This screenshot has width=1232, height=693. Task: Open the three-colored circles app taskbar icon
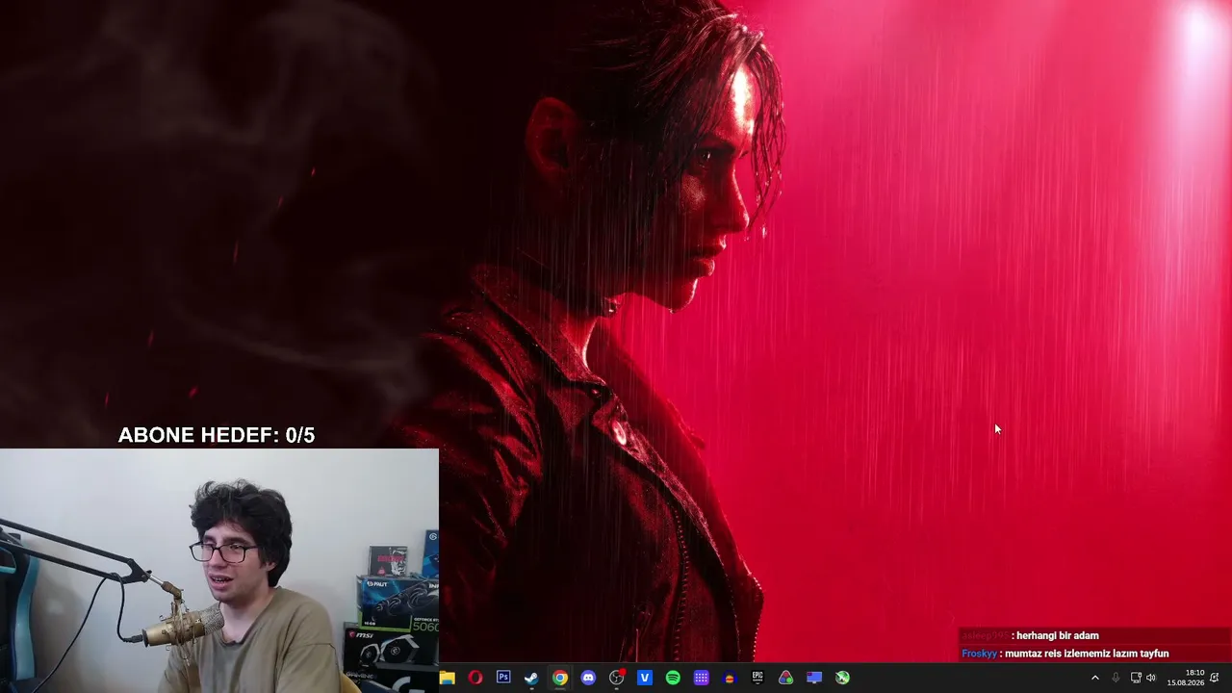[786, 678]
